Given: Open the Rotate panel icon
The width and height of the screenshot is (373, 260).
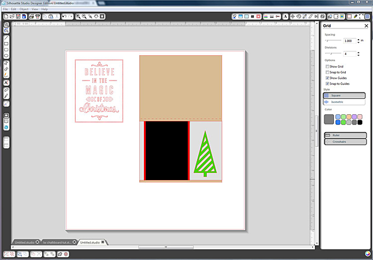Looking at the screenshot, I should (298, 17).
